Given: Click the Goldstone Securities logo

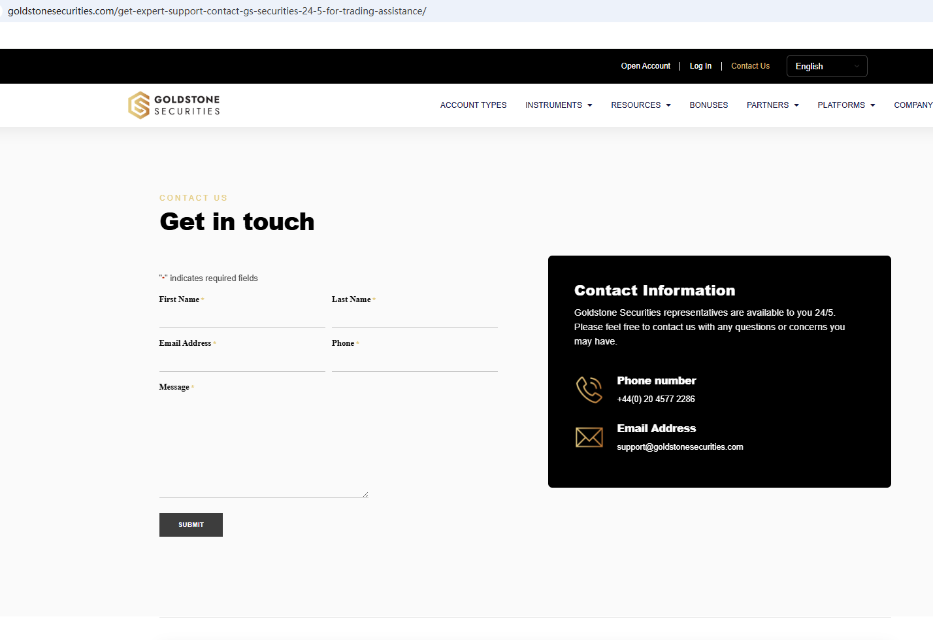Looking at the screenshot, I should click(174, 105).
